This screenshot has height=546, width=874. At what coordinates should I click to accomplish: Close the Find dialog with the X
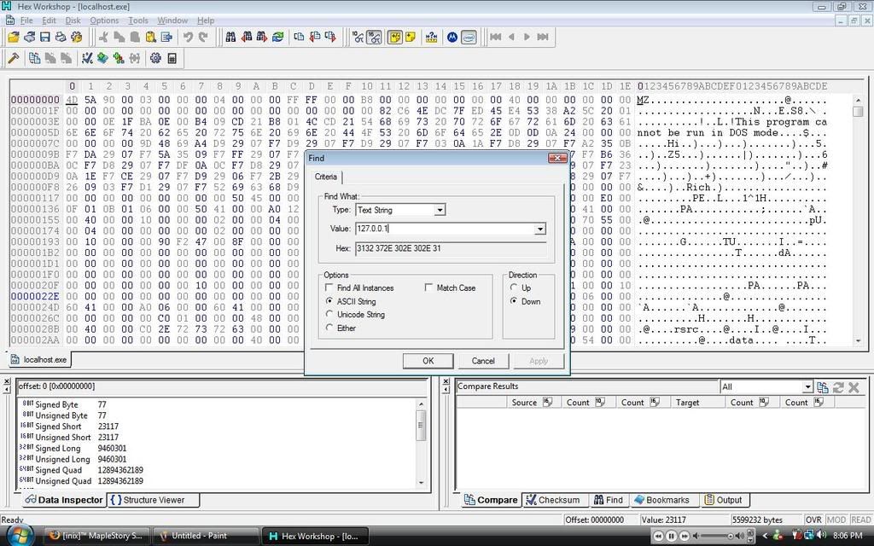[x=556, y=158]
